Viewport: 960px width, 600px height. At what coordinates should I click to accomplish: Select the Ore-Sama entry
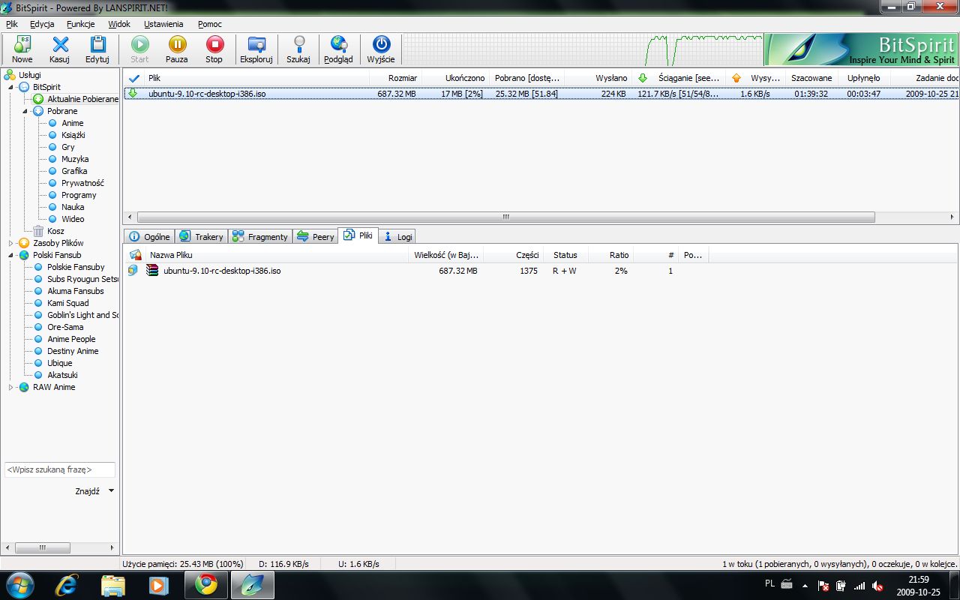pos(65,327)
